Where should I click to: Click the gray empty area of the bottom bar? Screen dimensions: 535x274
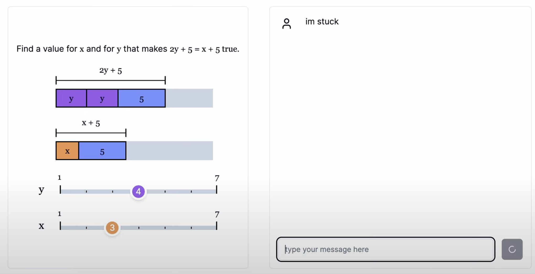click(x=170, y=151)
